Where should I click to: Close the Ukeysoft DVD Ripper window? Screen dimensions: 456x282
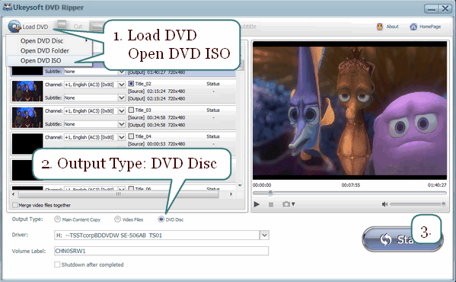coord(445,8)
